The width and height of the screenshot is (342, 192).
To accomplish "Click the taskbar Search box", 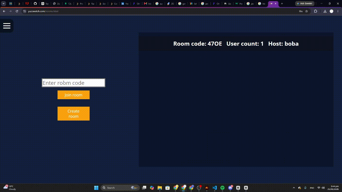I will (120, 188).
